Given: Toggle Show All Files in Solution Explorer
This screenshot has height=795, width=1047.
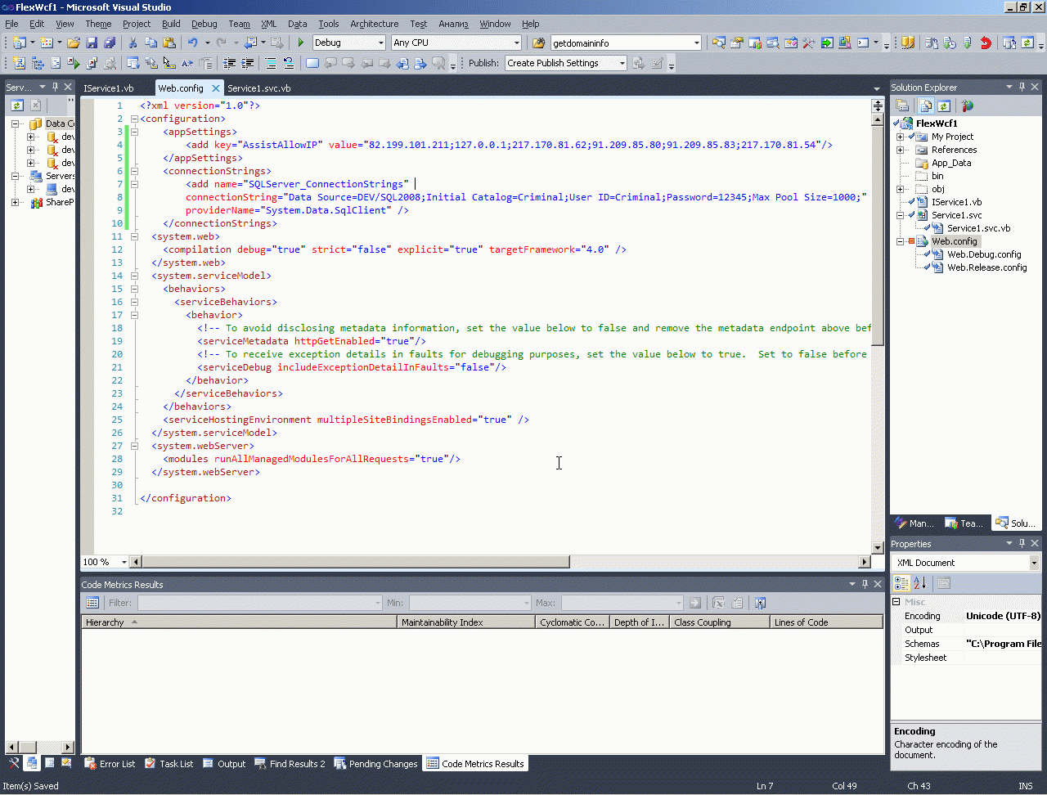Looking at the screenshot, I should pos(926,106).
